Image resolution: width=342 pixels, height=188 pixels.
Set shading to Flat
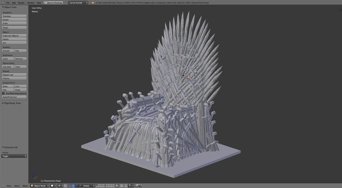(x=20, y=51)
